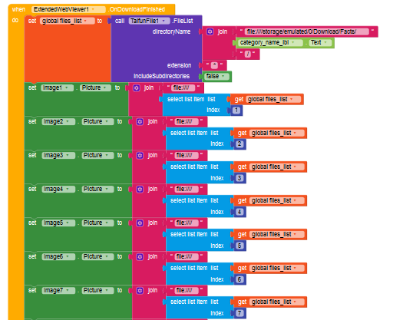
Task: Click the file path text string ending in Download/Facts/
Action: point(307,31)
